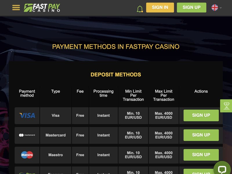Open the hamburger menu
The image size is (232, 174).
pos(16,8)
